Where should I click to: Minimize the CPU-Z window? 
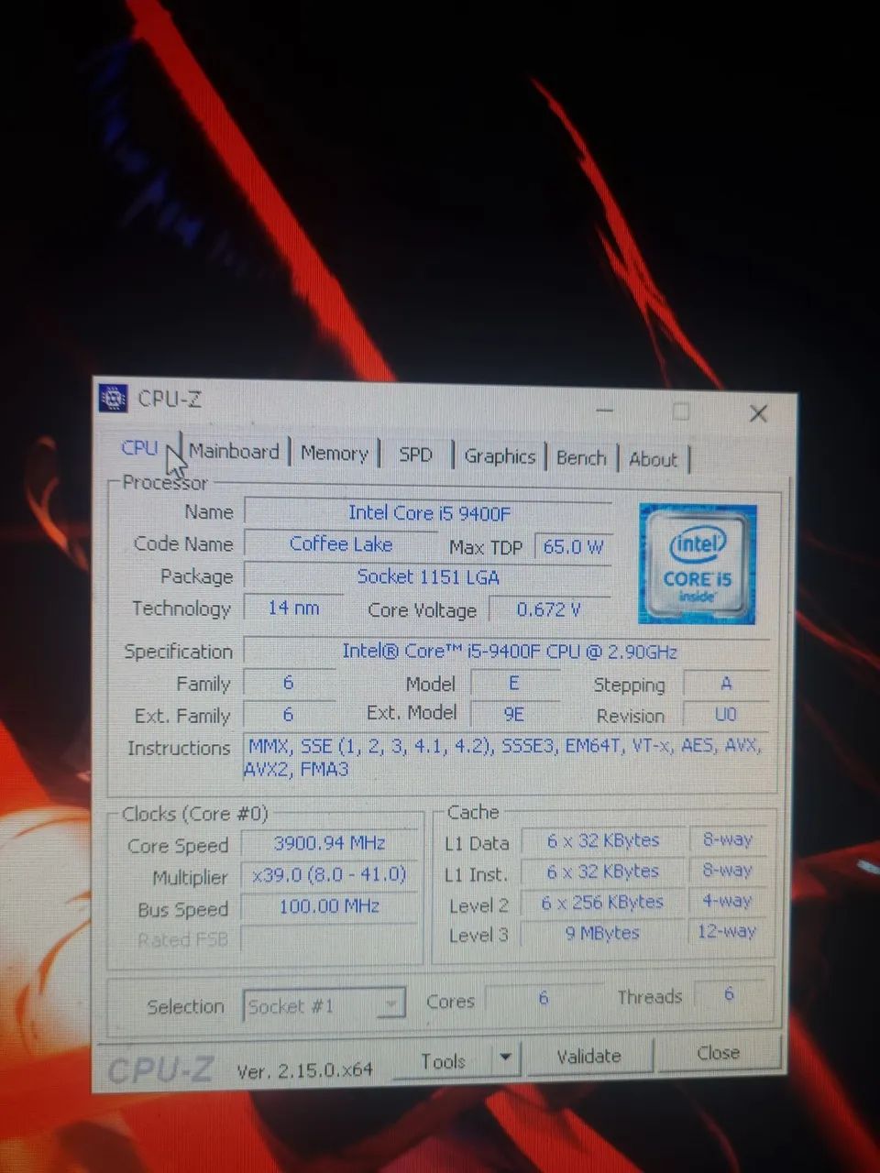(x=605, y=411)
